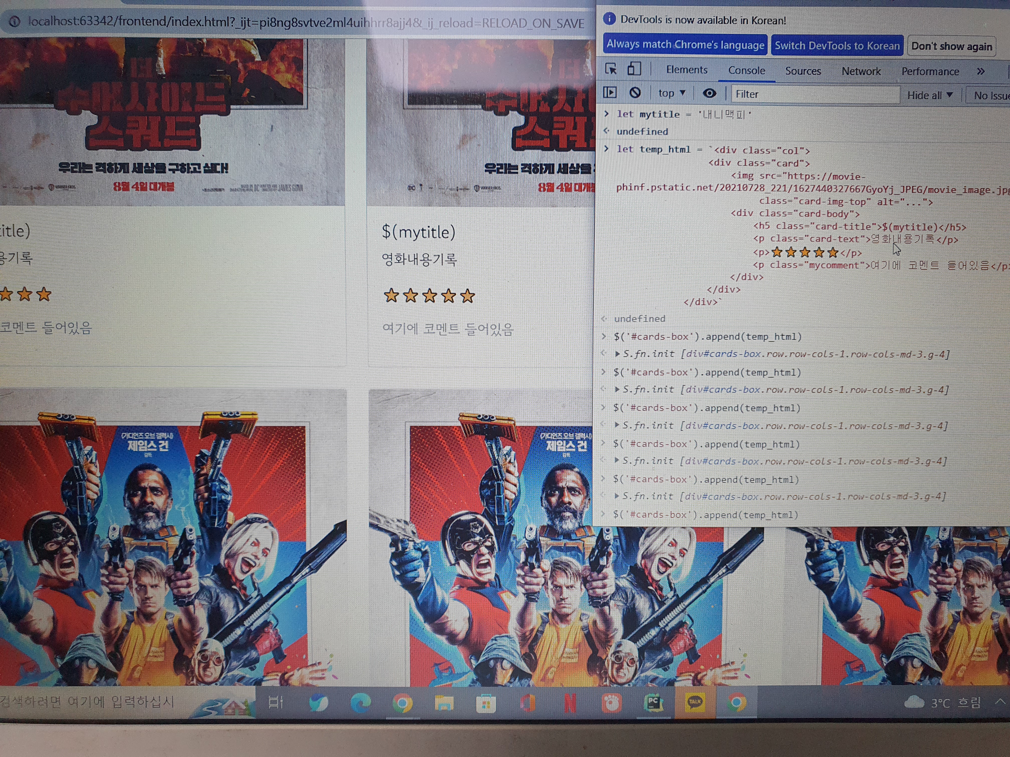This screenshot has width=1010, height=757.
Task: Expand the last S.fn.init result
Action: (x=617, y=496)
